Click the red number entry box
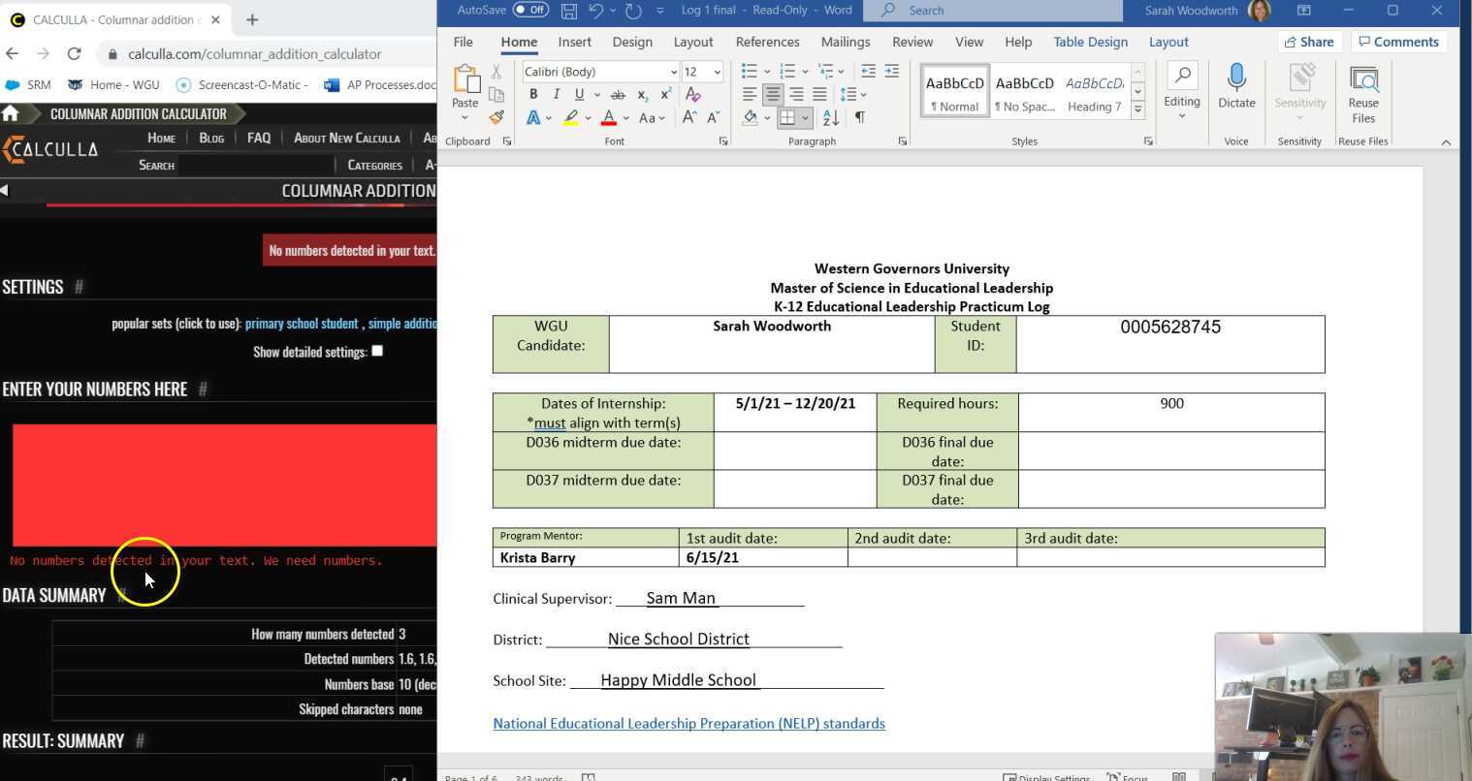This screenshot has width=1472, height=781. (224, 484)
